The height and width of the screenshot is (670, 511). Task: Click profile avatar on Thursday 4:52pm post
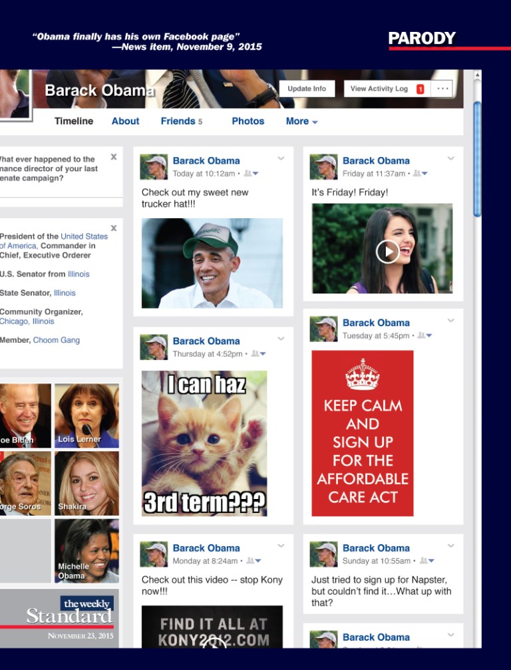coord(154,347)
